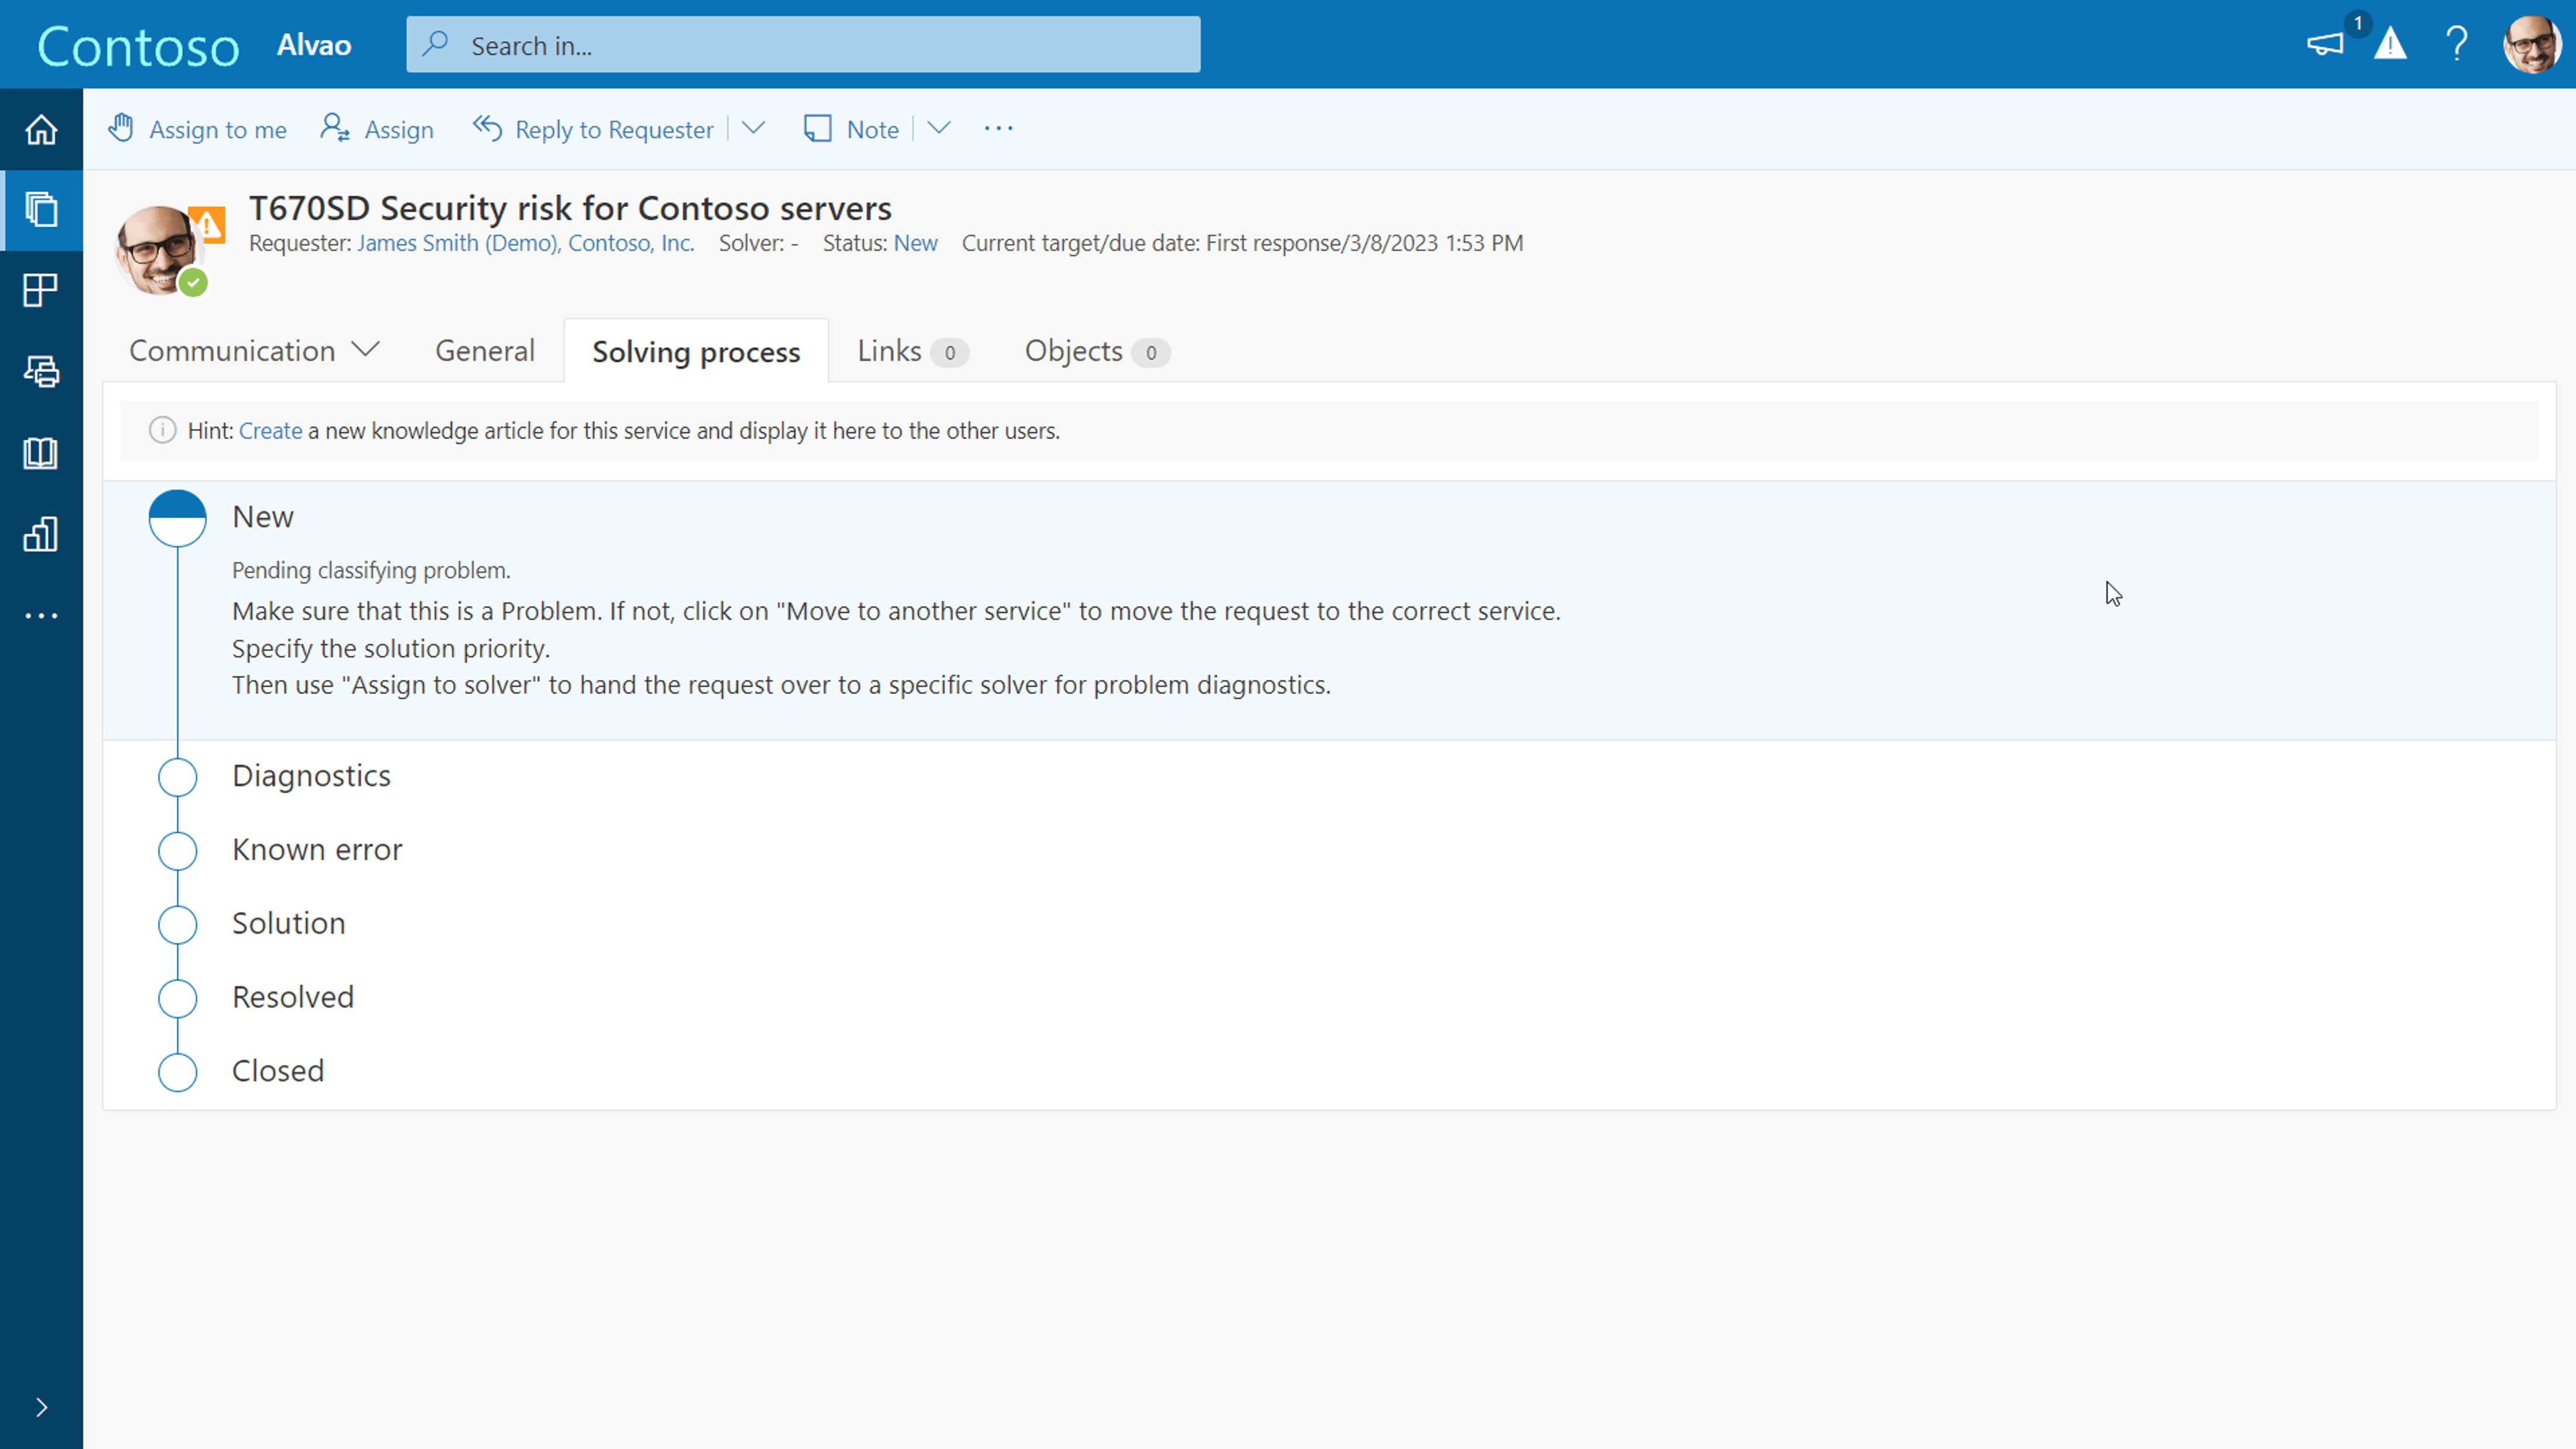Click the warning triangle icon in top bar
Image resolution: width=2576 pixels, height=1449 pixels.
click(2391, 44)
